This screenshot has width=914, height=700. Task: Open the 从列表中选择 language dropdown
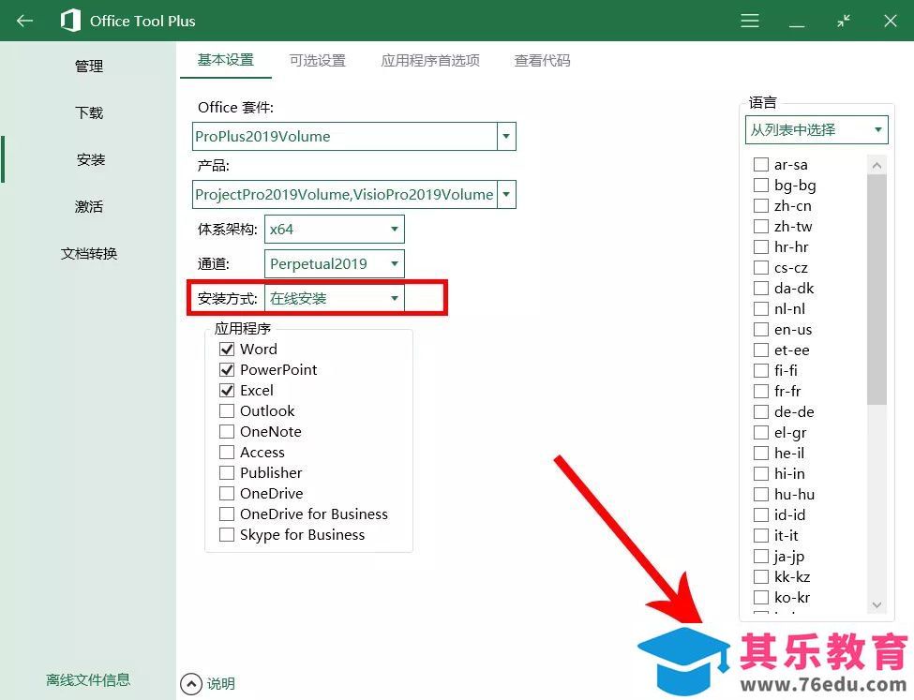click(x=817, y=129)
